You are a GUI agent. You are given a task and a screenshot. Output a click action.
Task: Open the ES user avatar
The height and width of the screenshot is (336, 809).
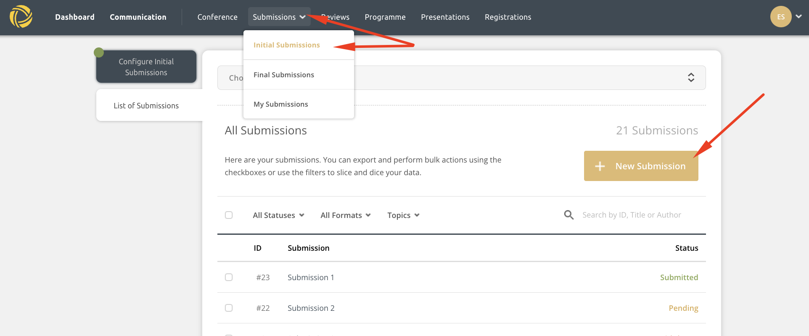click(x=781, y=17)
